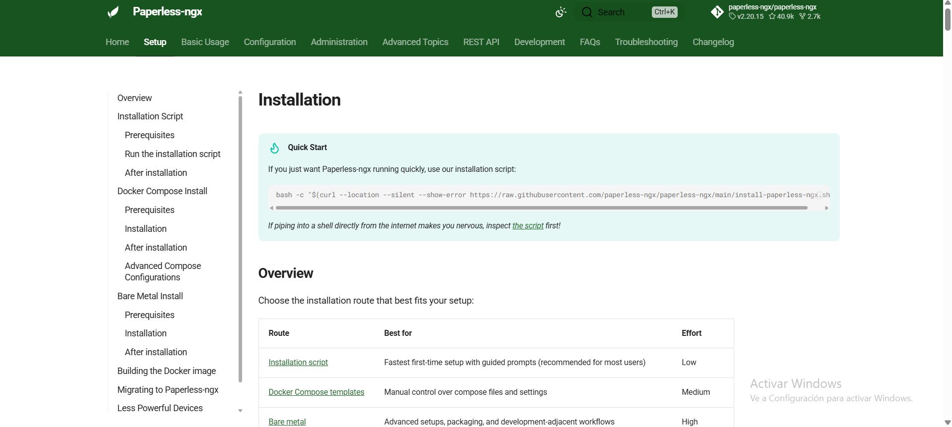The height and width of the screenshot is (427, 952).
Task: Select Less Powerful Devices in sidebar
Action: pyautogui.click(x=160, y=408)
